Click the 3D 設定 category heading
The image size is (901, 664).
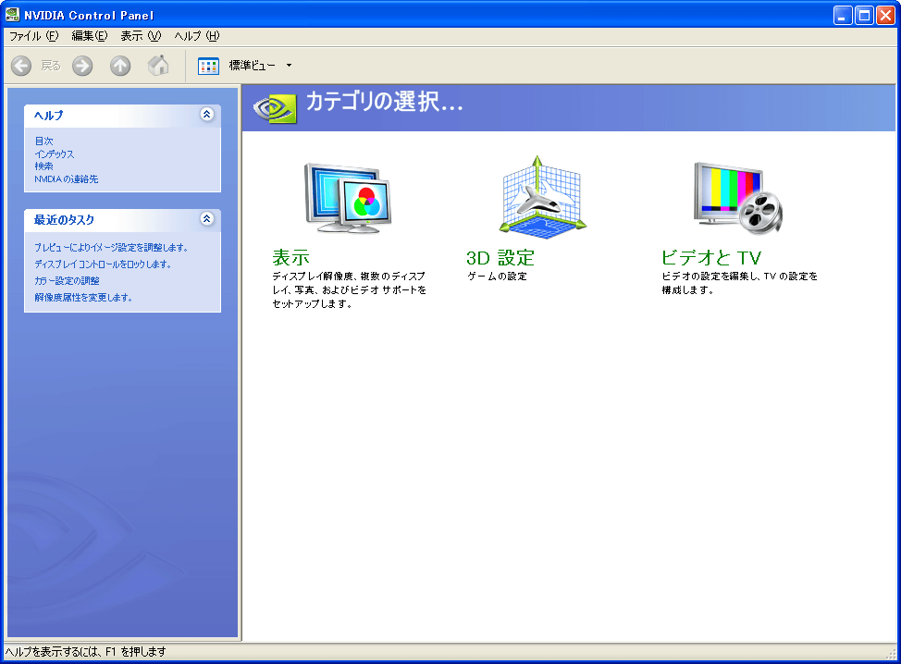pos(500,257)
